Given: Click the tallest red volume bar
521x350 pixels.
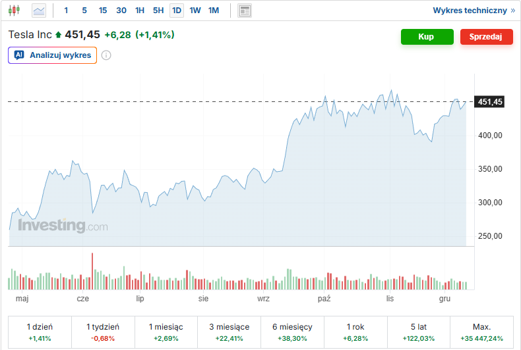Looking at the screenshot, I should [92, 271].
